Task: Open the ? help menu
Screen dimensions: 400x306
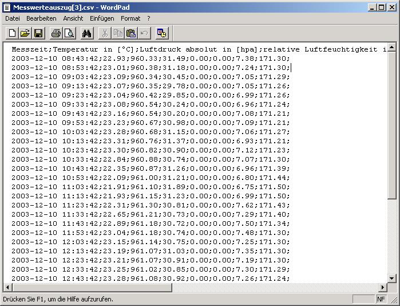Action: 149,18
